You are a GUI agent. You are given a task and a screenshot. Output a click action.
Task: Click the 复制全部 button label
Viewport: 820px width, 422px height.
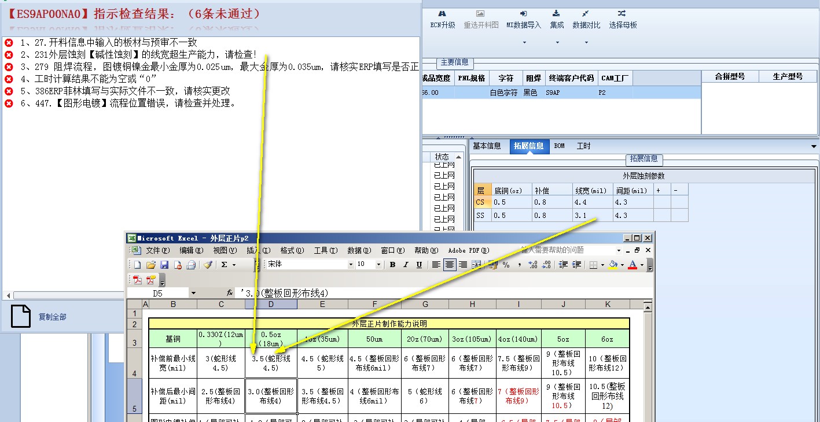[53, 317]
